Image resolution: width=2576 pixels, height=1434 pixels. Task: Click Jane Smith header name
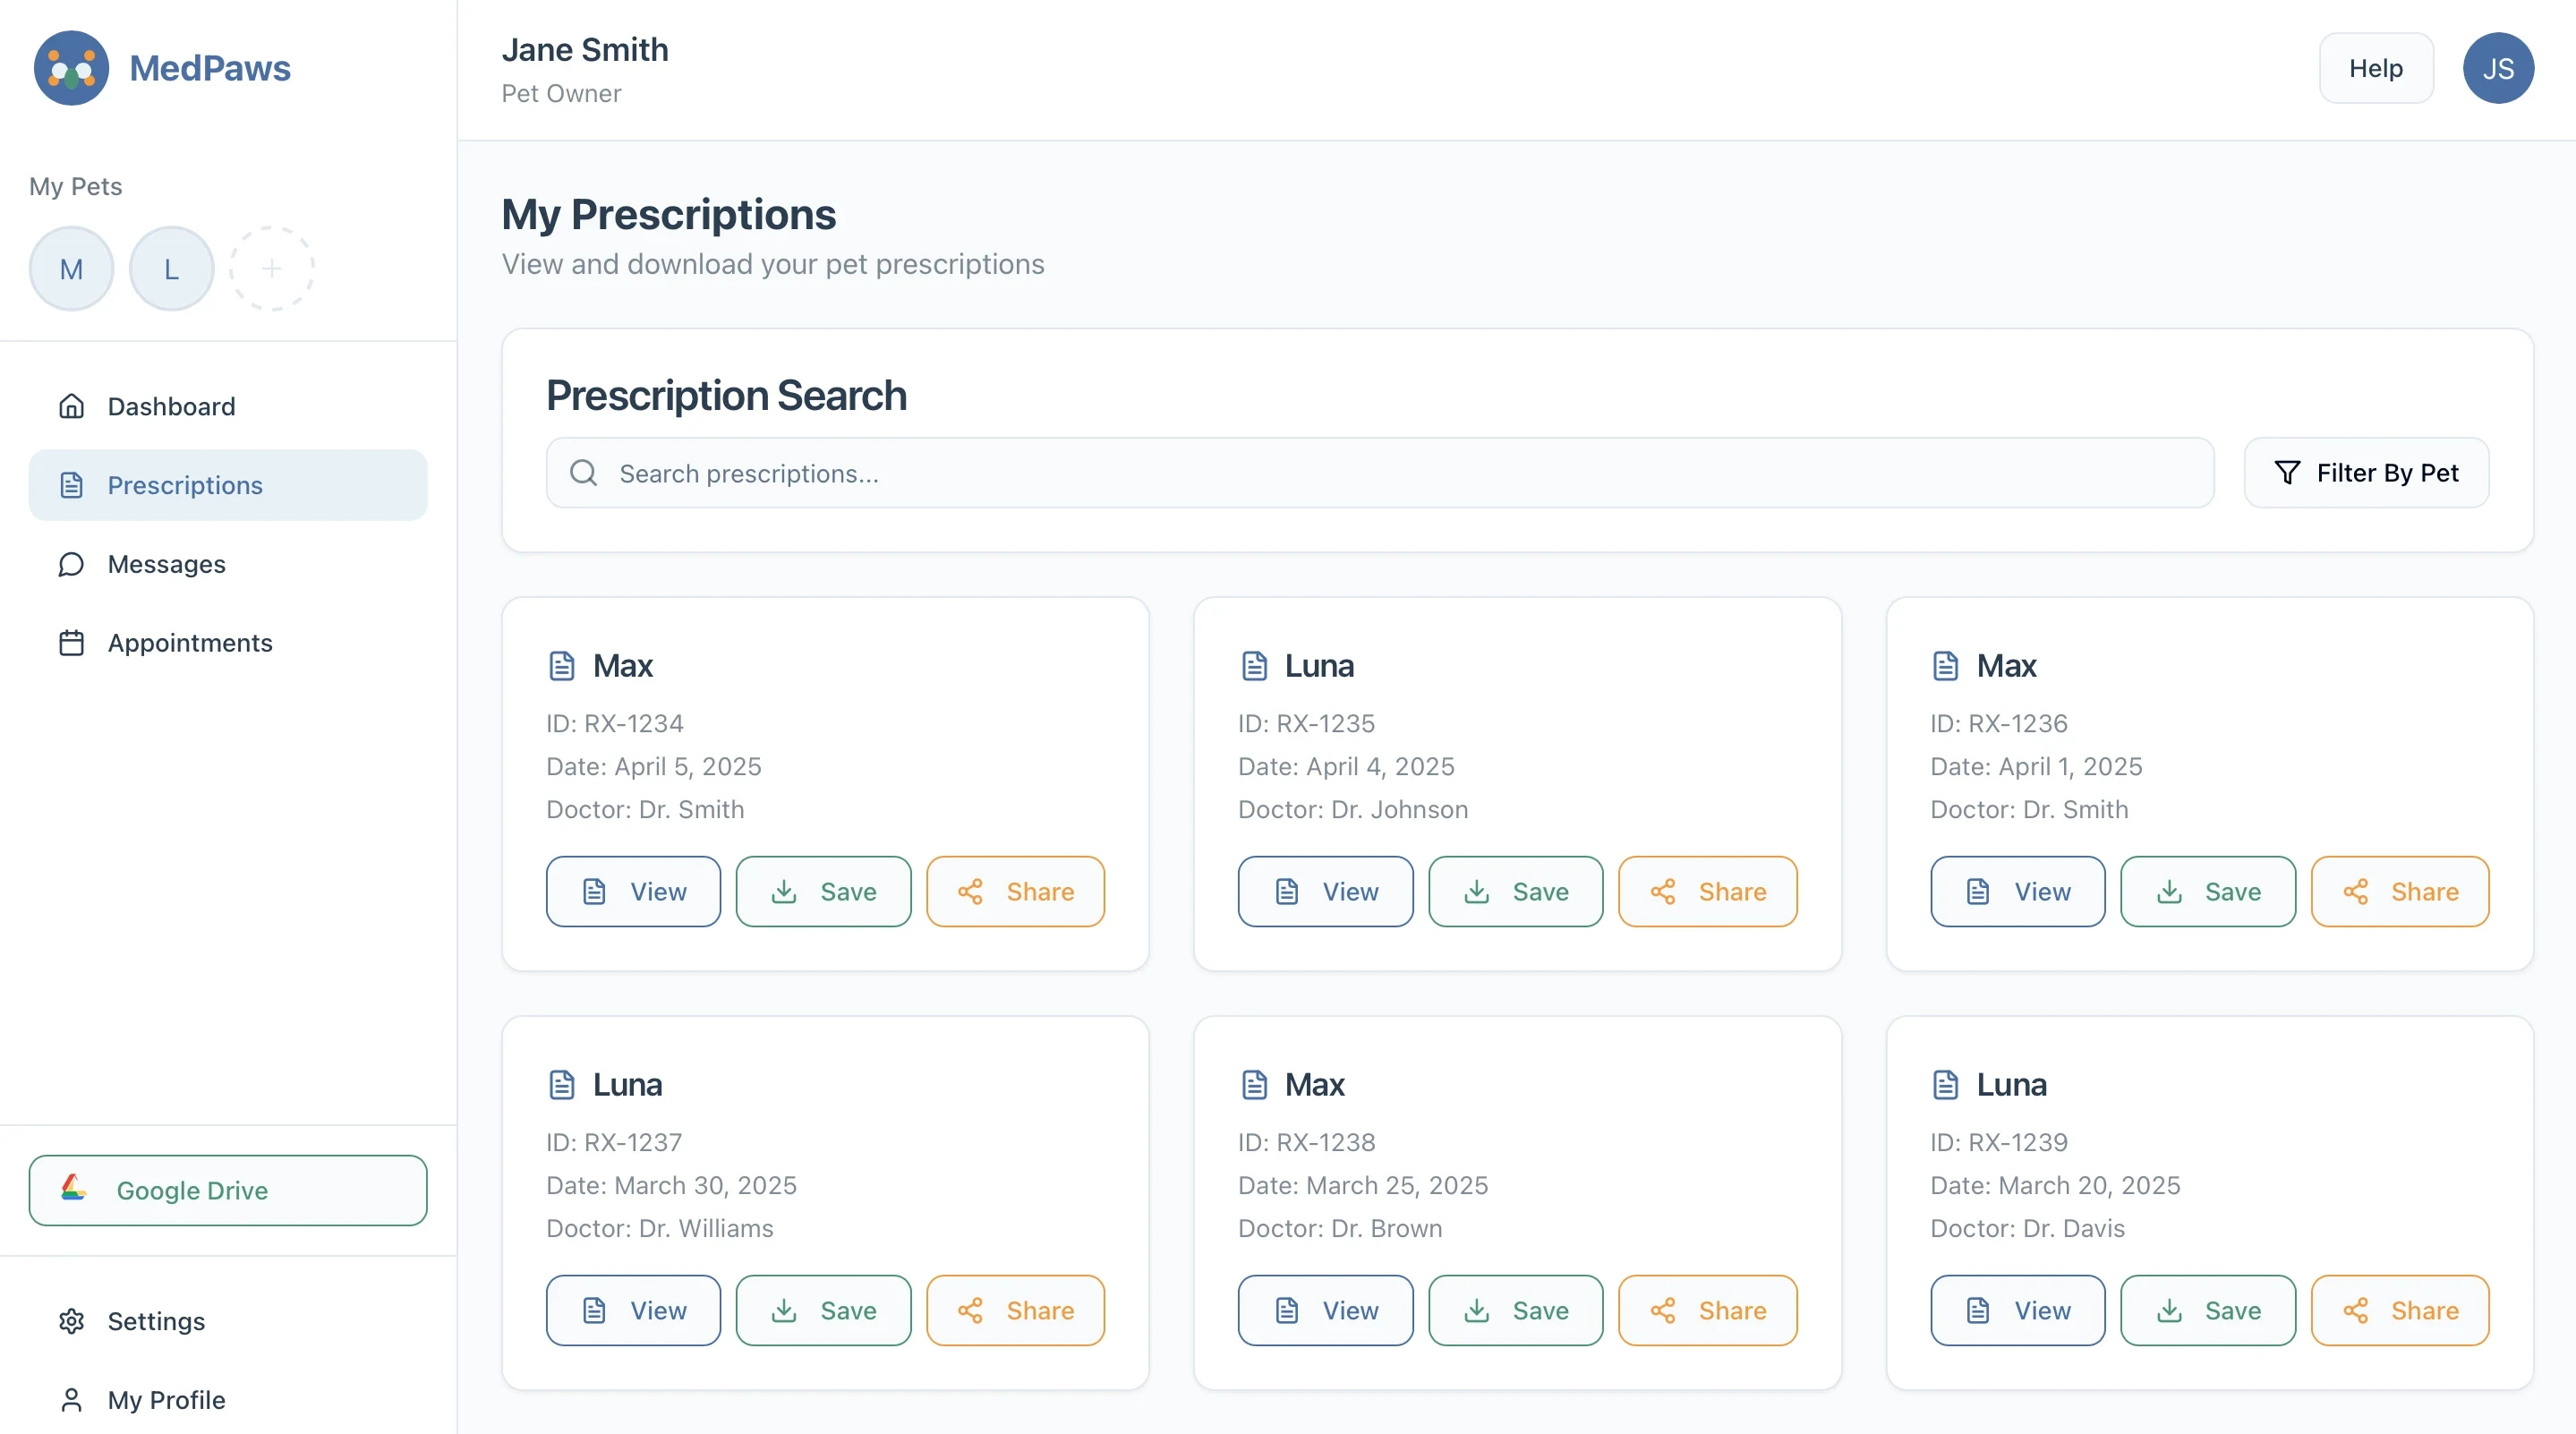585,50
